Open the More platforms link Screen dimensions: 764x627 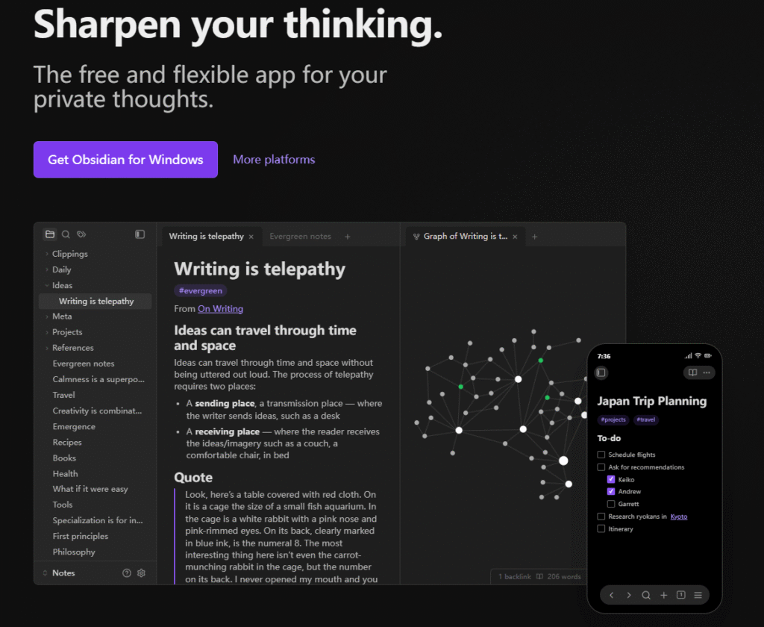tap(274, 160)
